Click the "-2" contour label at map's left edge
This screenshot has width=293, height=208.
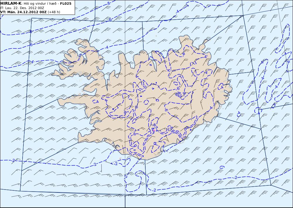pyautogui.click(x=13, y=160)
